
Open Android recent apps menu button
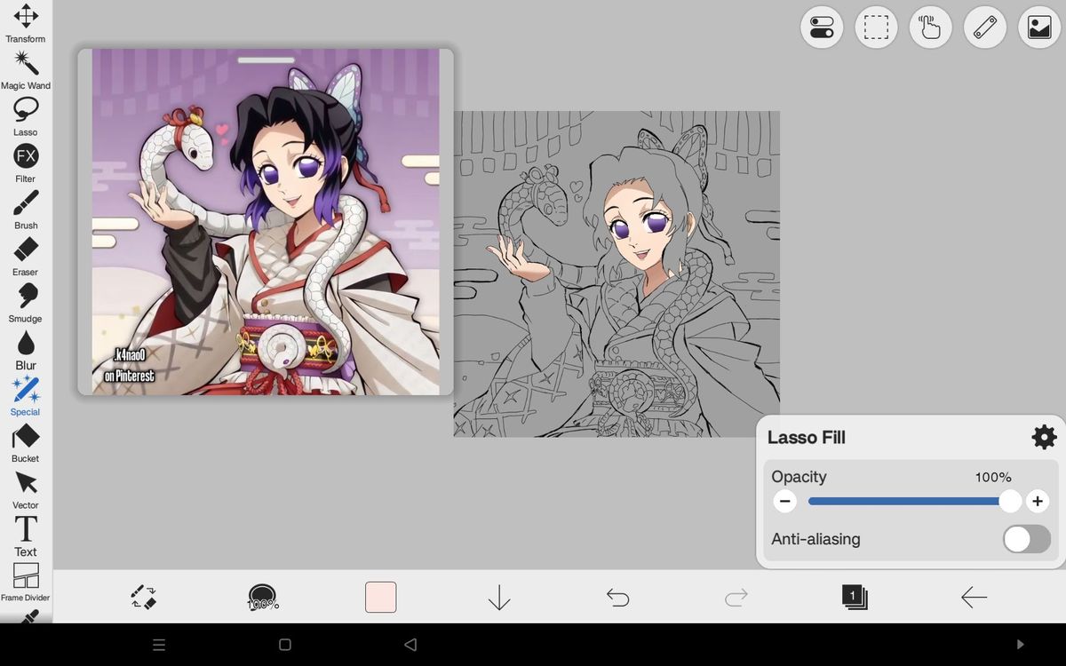(x=159, y=645)
